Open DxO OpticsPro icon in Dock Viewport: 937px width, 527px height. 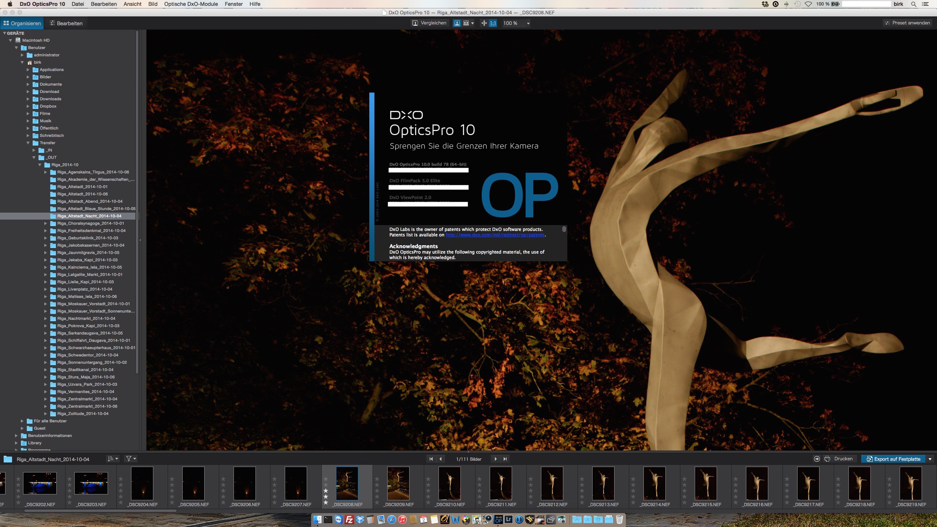498,519
